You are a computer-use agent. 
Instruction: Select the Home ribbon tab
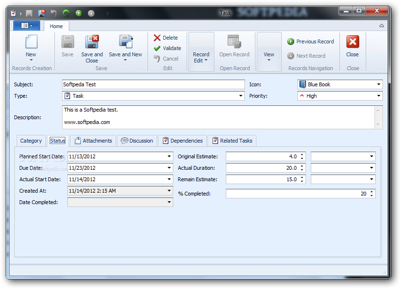click(x=56, y=26)
